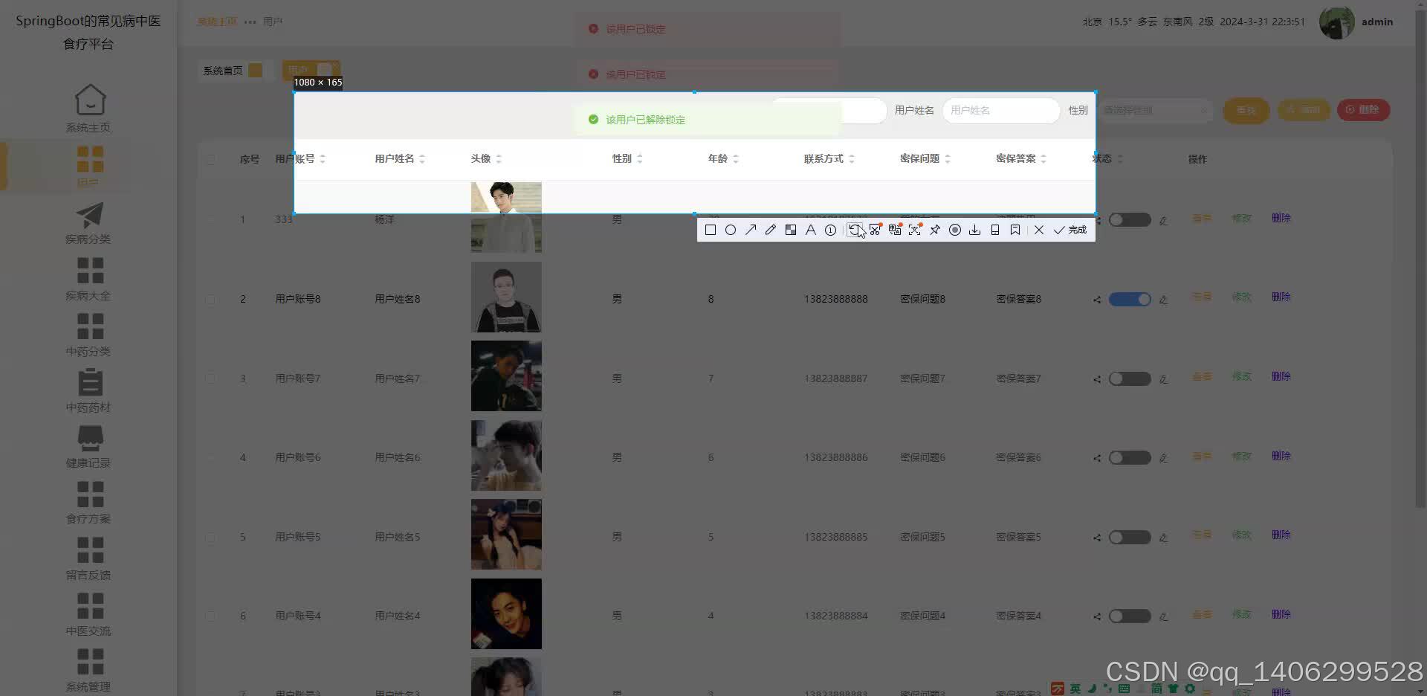The image size is (1427, 696).
Task: Toggle status switch for 用户账号8
Action: pyautogui.click(x=1130, y=299)
